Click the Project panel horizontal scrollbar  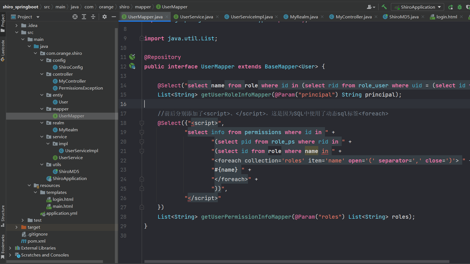(55, 261)
